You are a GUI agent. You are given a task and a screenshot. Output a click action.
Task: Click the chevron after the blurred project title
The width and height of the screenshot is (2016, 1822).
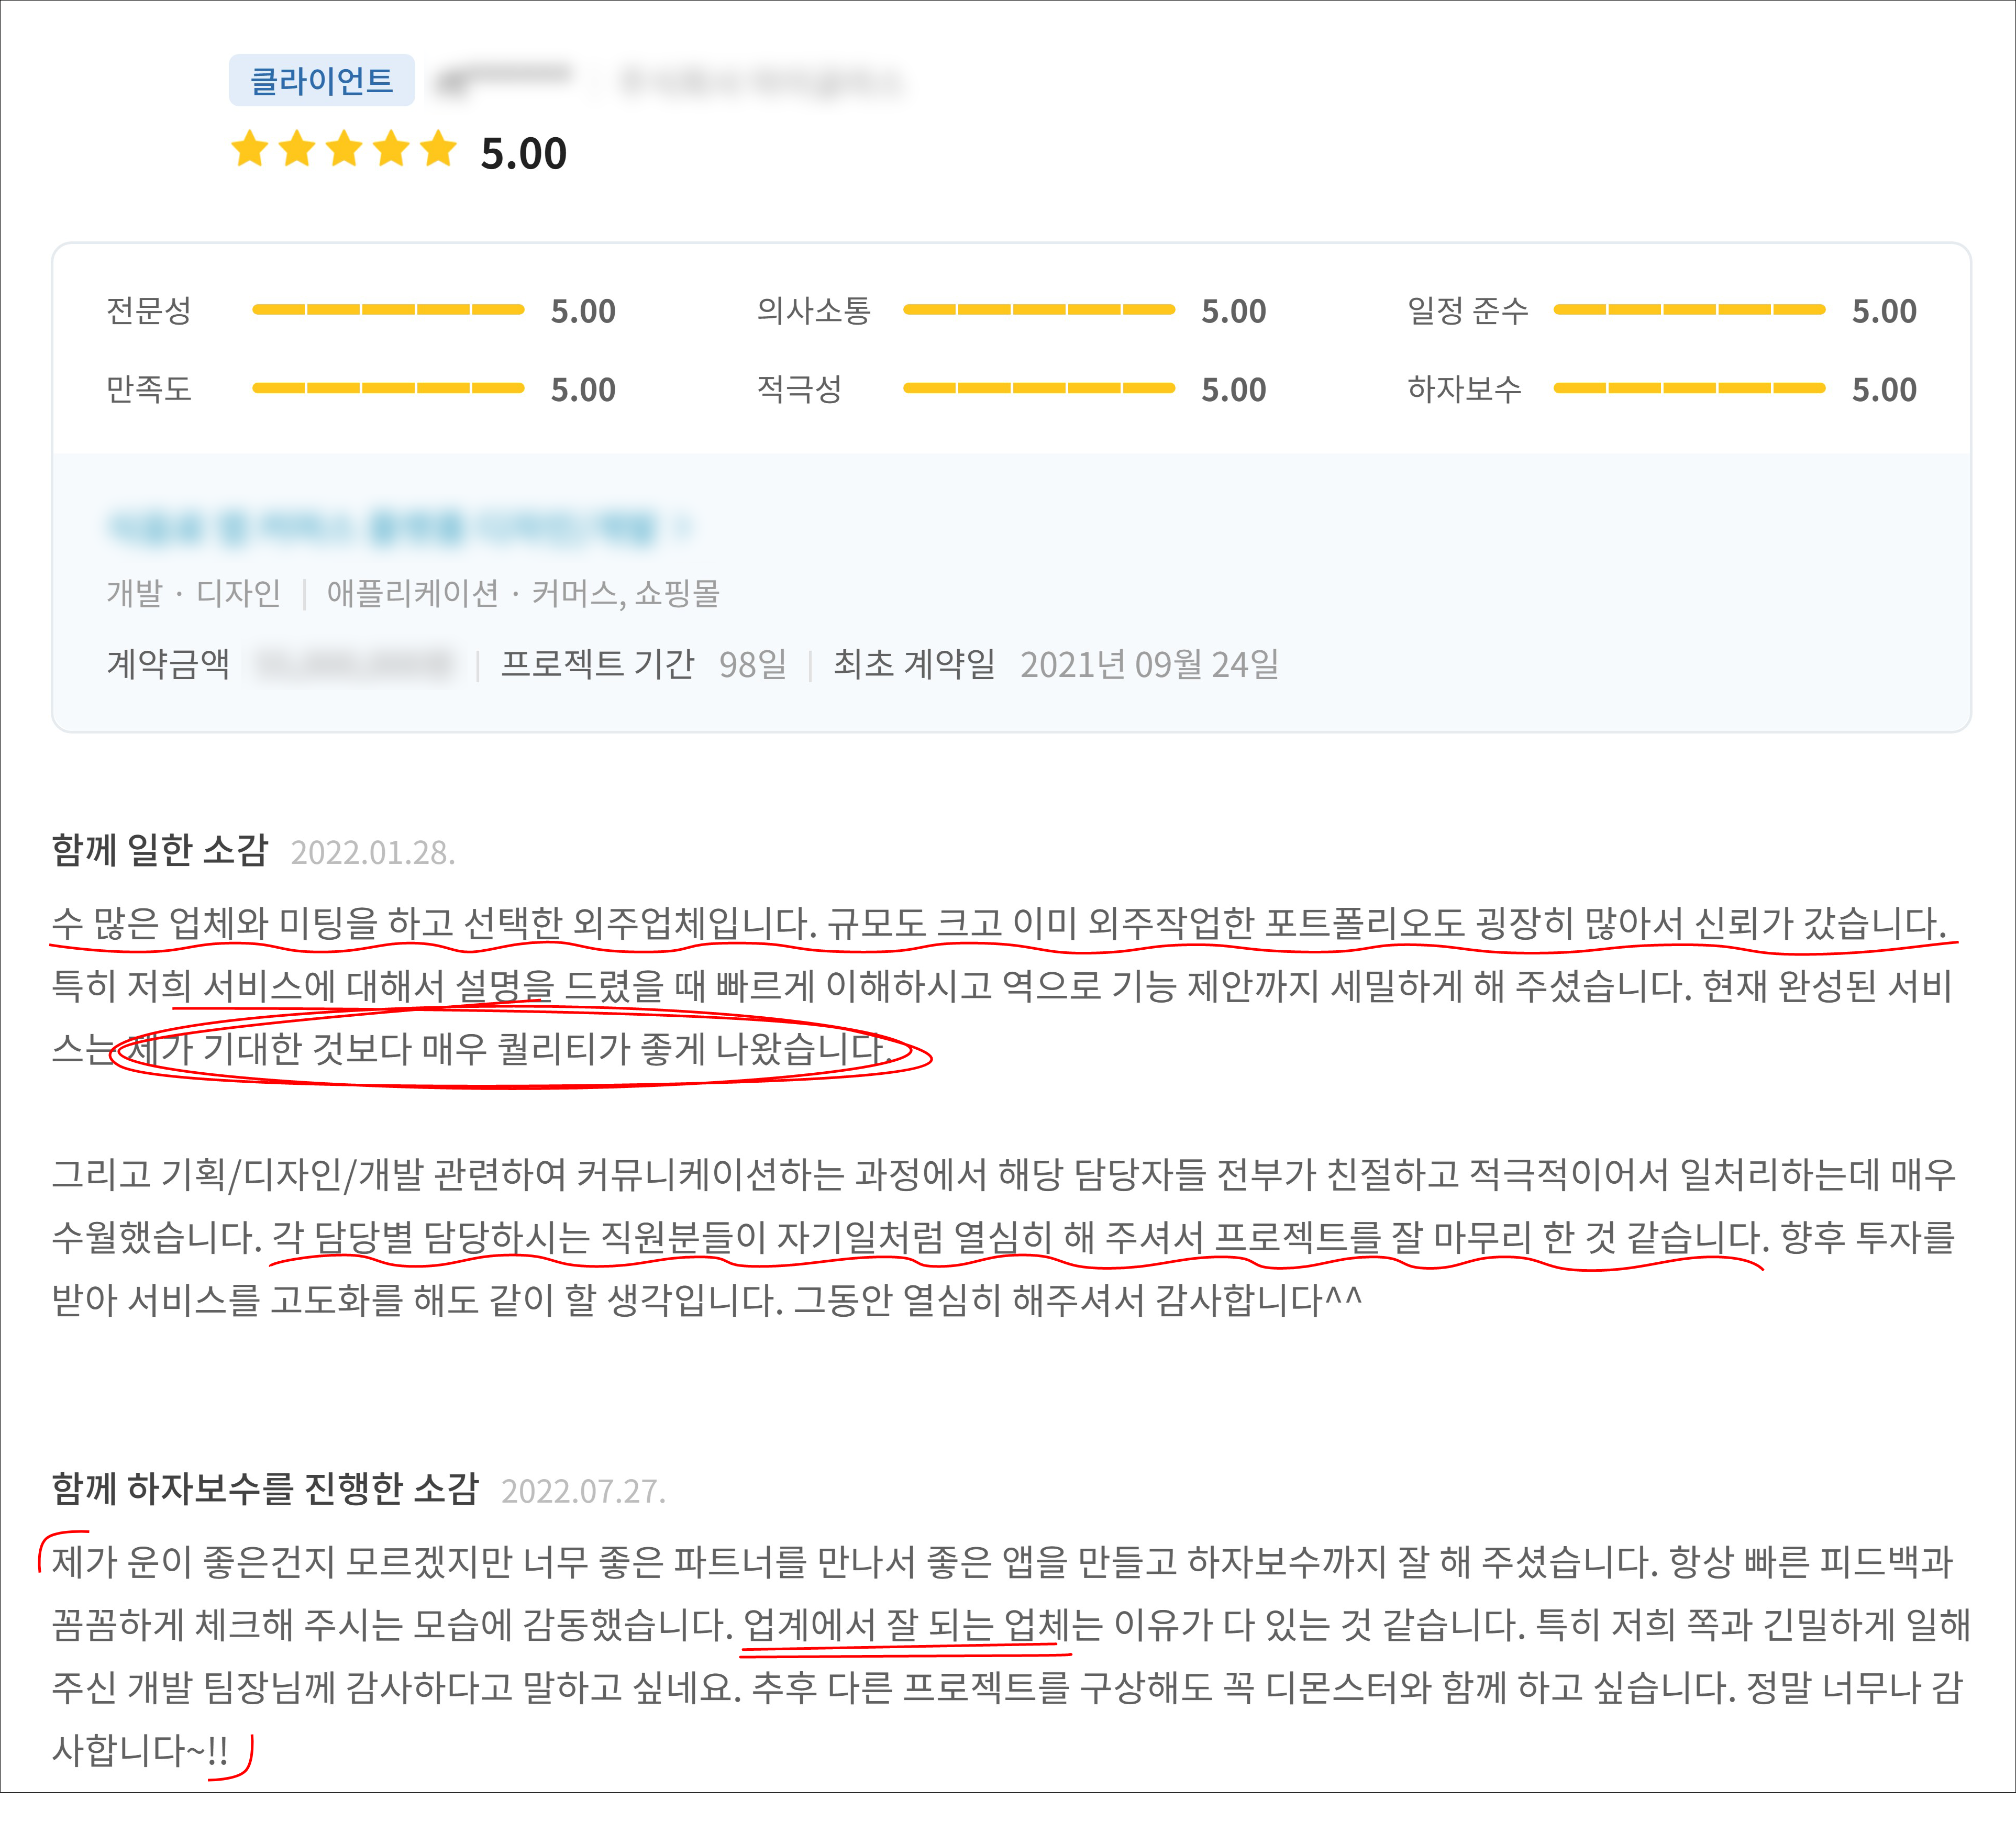(684, 527)
